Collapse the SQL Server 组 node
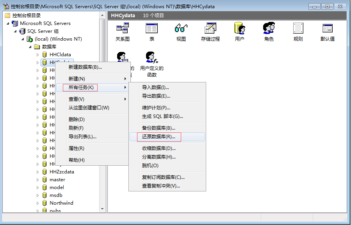The image size is (351, 225). [16, 31]
